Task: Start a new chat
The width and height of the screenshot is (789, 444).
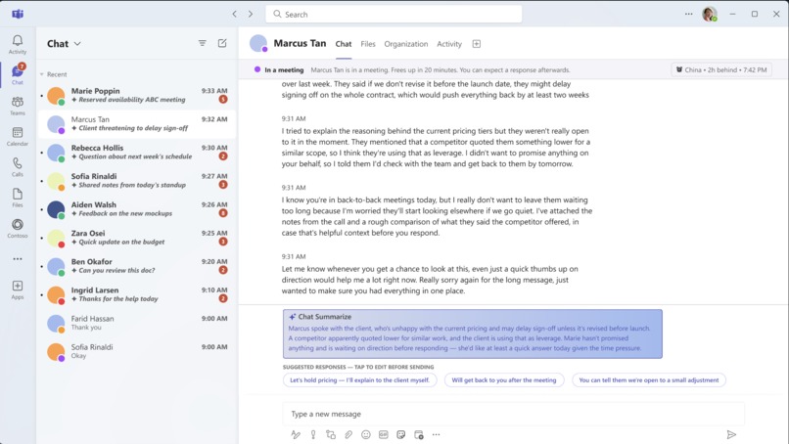Action: coord(222,43)
